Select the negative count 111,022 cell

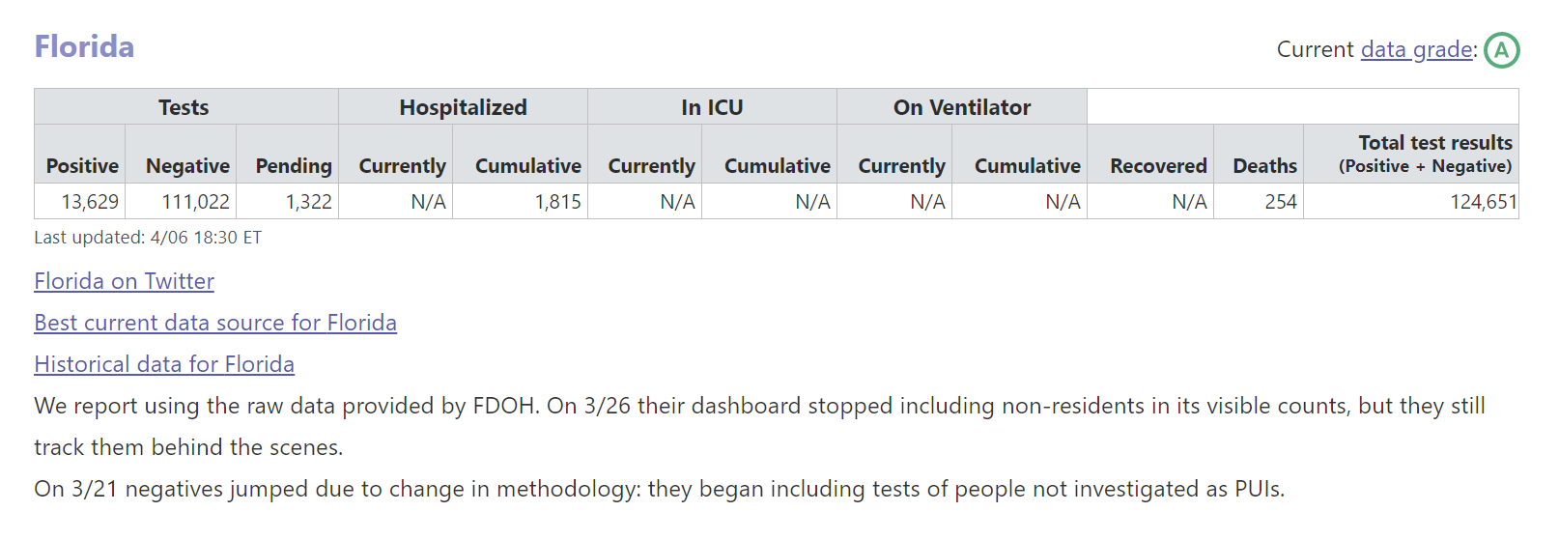tap(181, 202)
